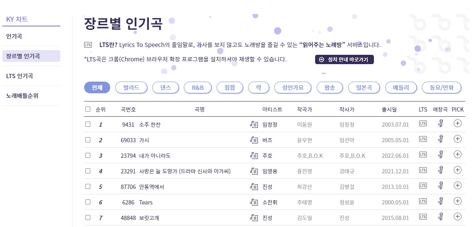The image size is (474, 227).
Task: Switch to the 발라드 genre filter
Action: point(131,87)
